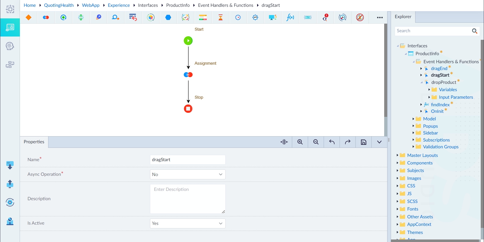Collapse the Properties panel with chevron
The height and width of the screenshot is (242, 484).
click(x=379, y=142)
